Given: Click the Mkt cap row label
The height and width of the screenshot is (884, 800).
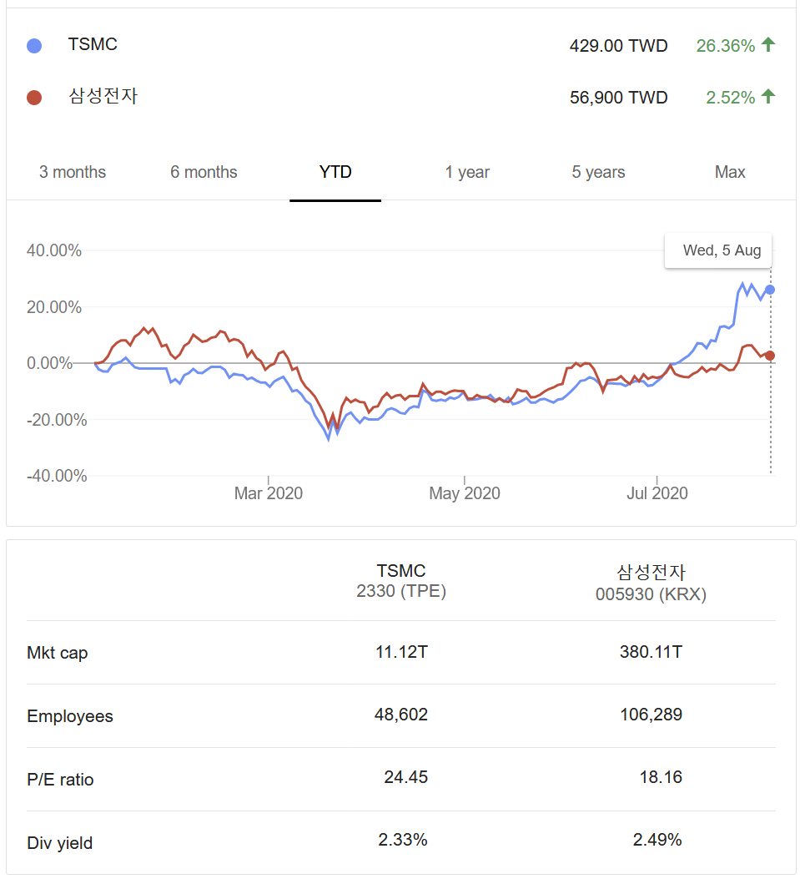Looking at the screenshot, I should 57,653.
